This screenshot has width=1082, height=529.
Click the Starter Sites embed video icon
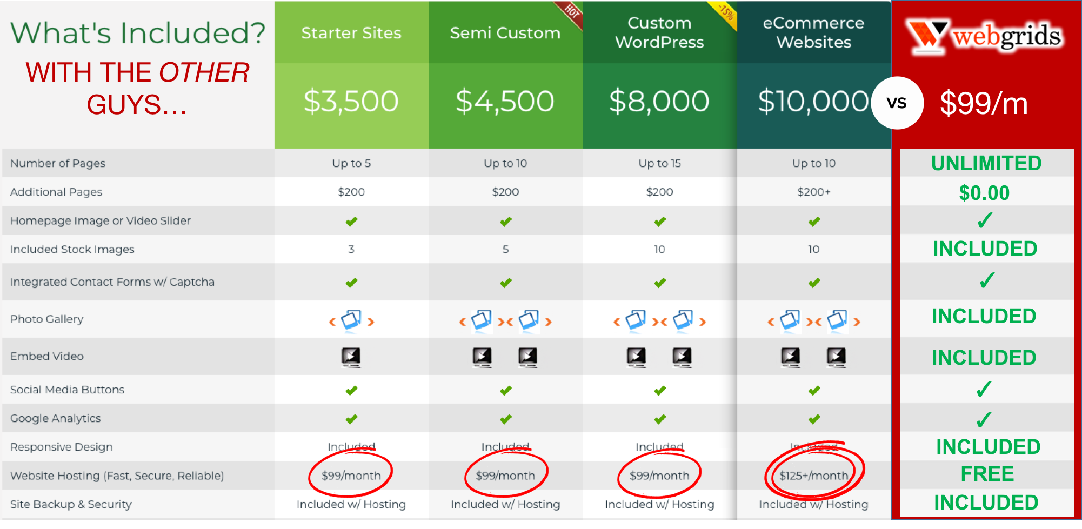351,357
